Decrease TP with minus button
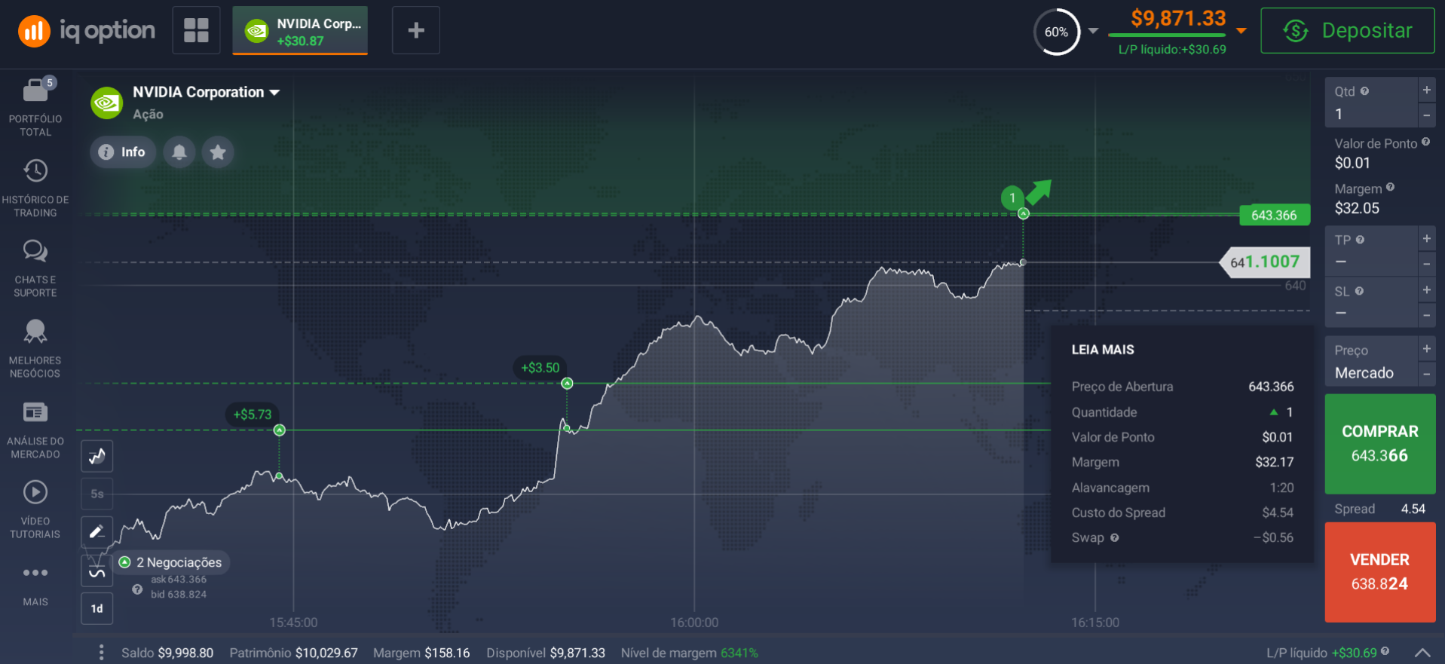Screen dimensions: 1445x664 click(x=1427, y=264)
